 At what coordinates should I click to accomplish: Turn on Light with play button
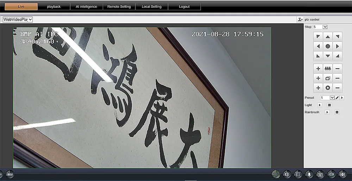tap(320, 105)
